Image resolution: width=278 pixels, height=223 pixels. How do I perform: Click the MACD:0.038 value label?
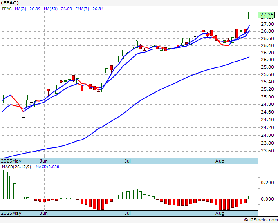pos(47,167)
